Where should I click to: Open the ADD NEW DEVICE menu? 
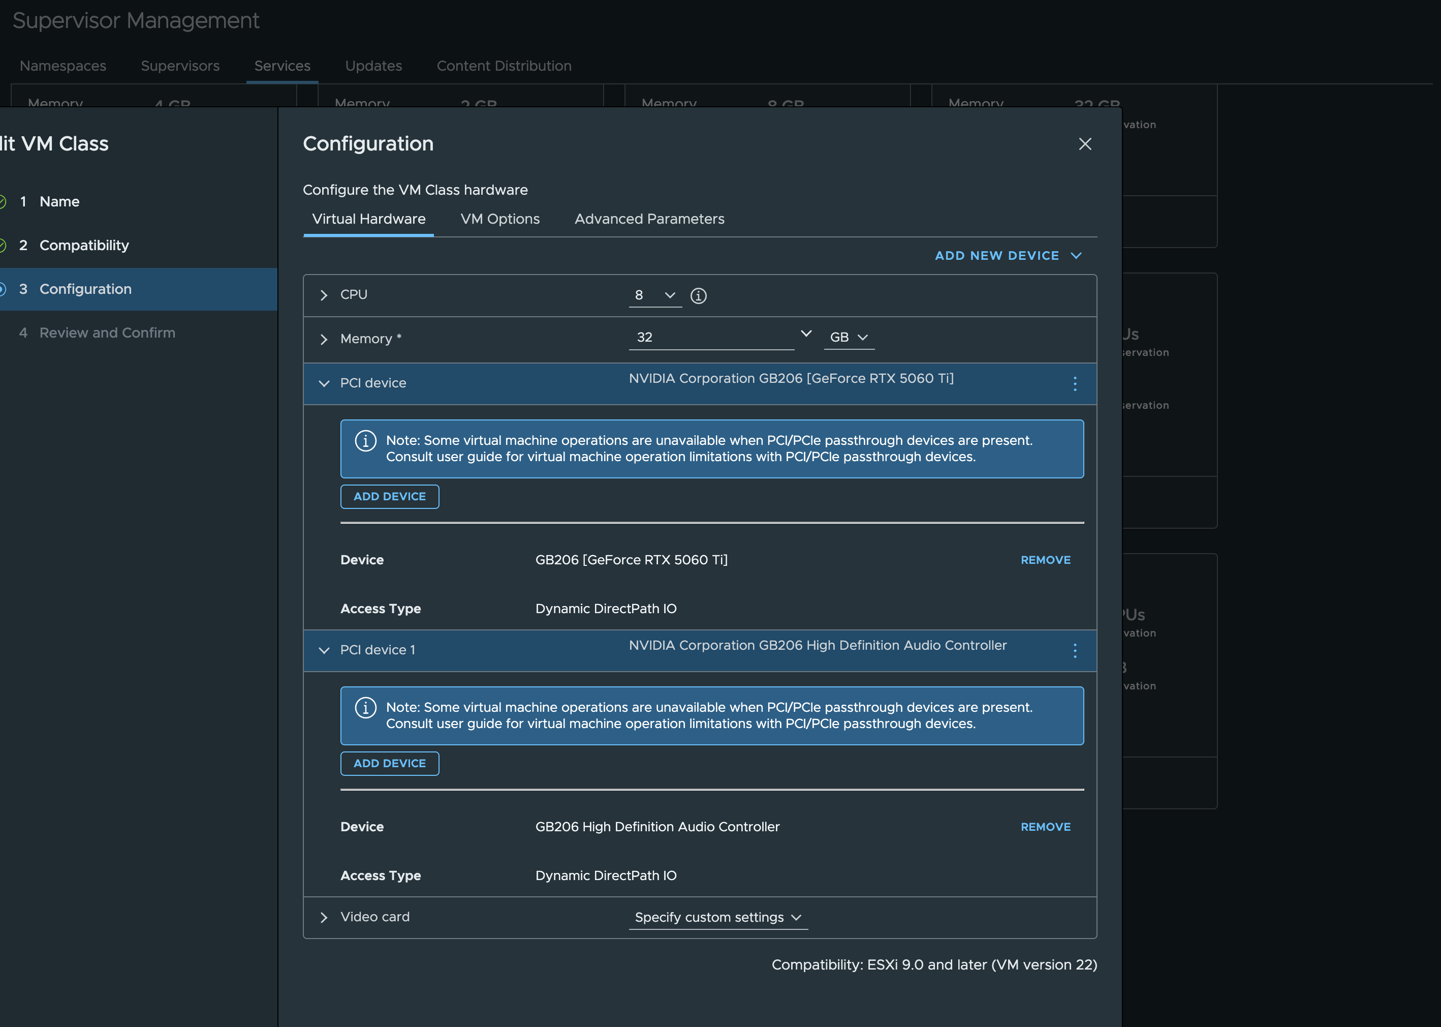(x=1008, y=256)
